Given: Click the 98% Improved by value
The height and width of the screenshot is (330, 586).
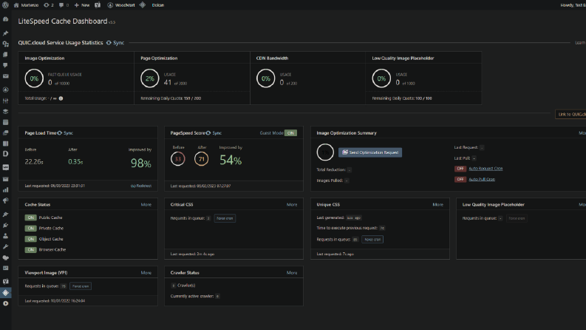Looking at the screenshot, I should tap(141, 163).
